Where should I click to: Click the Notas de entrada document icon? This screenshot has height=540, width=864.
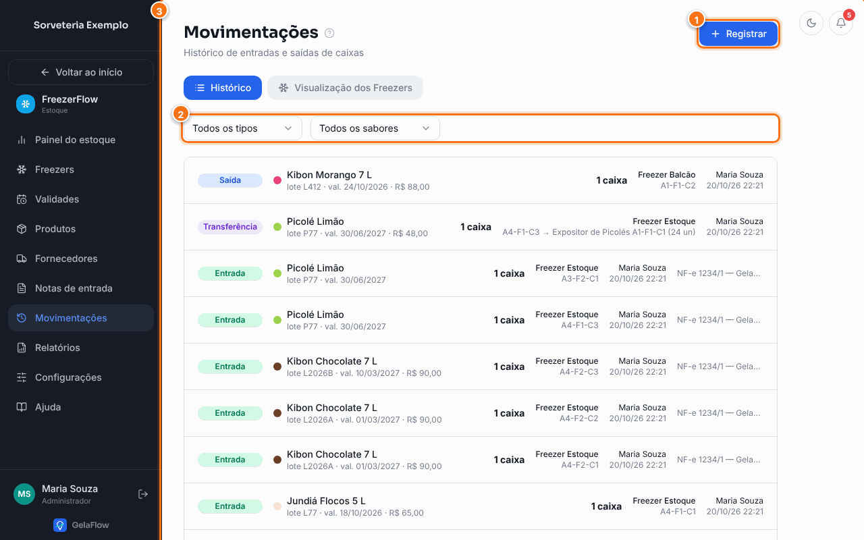[22, 288]
